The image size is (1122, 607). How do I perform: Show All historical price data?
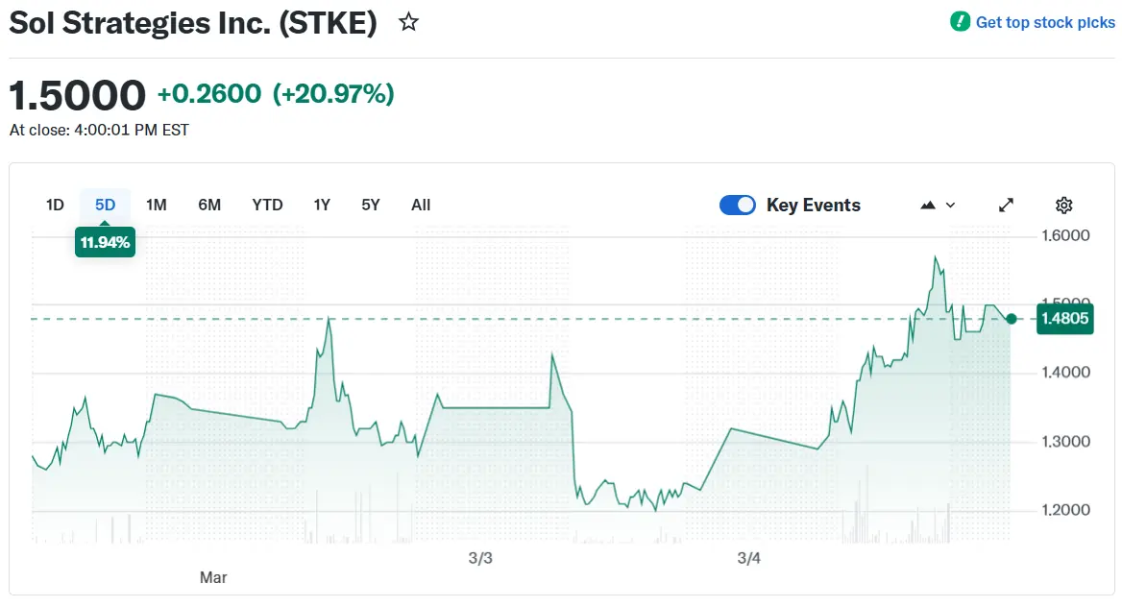point(421,205)
